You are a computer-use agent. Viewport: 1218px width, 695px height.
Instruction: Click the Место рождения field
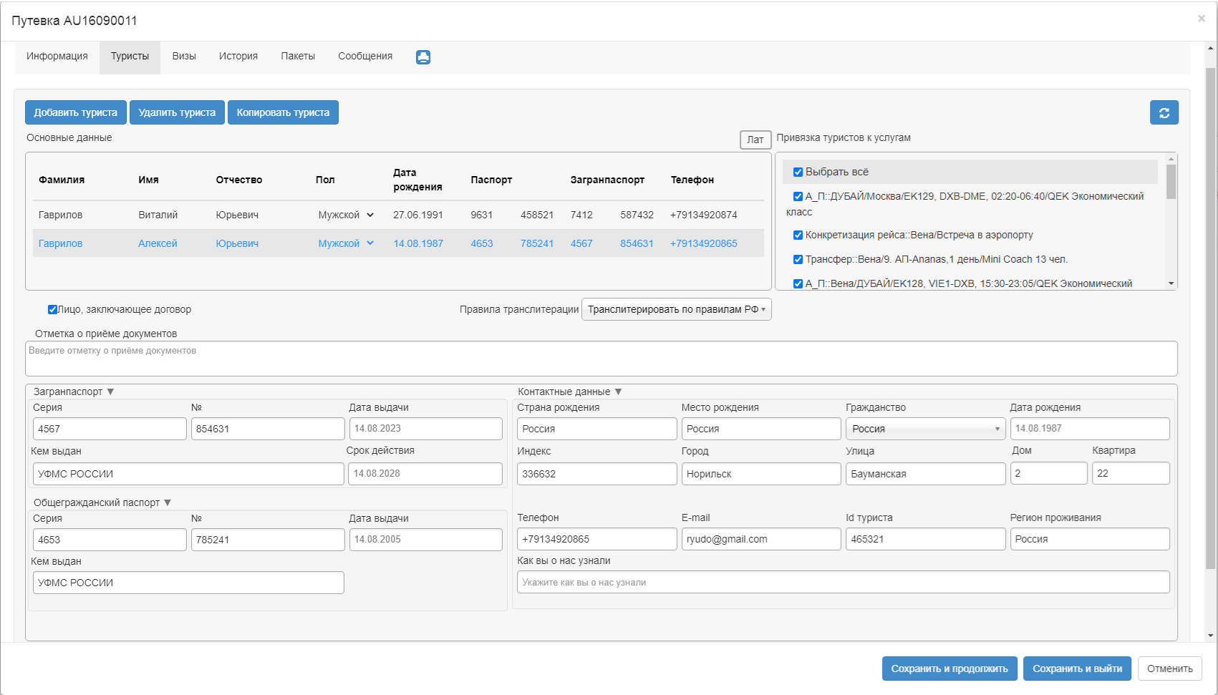click(761, 429)
